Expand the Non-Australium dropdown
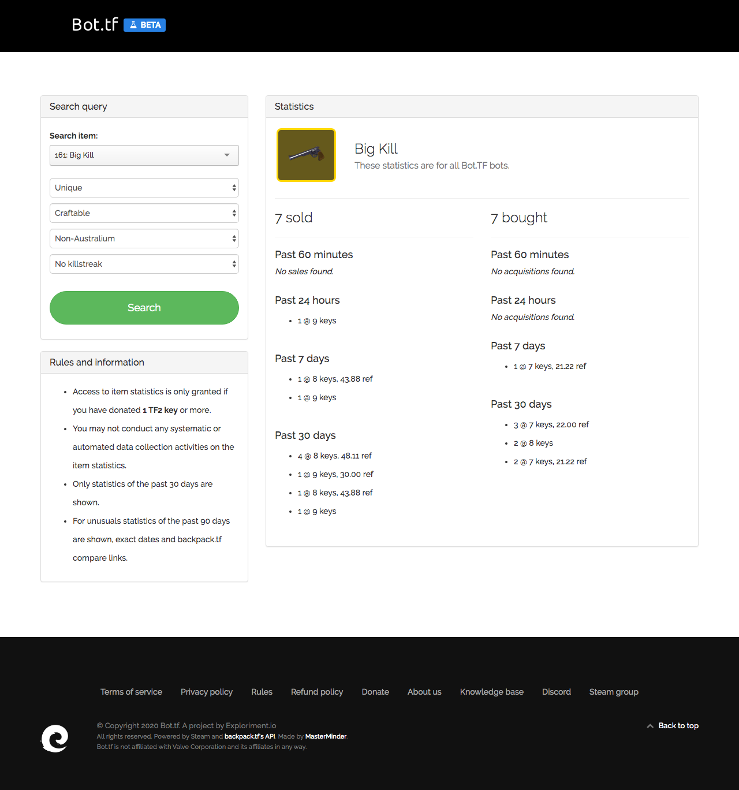739x790 pixels. (x=144, y=239)
